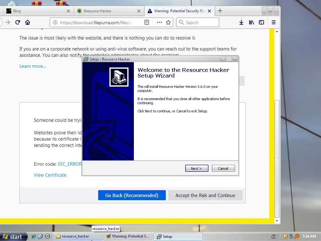Close the Resource Hacker browser tab

click(139, 11)
